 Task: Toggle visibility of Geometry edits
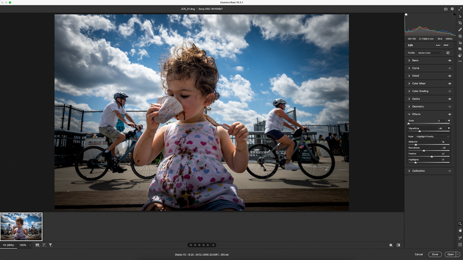click(449, 107)
